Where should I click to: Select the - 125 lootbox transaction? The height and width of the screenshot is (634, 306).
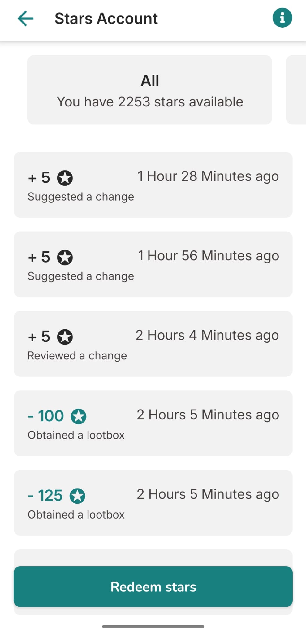click(153, 503)
